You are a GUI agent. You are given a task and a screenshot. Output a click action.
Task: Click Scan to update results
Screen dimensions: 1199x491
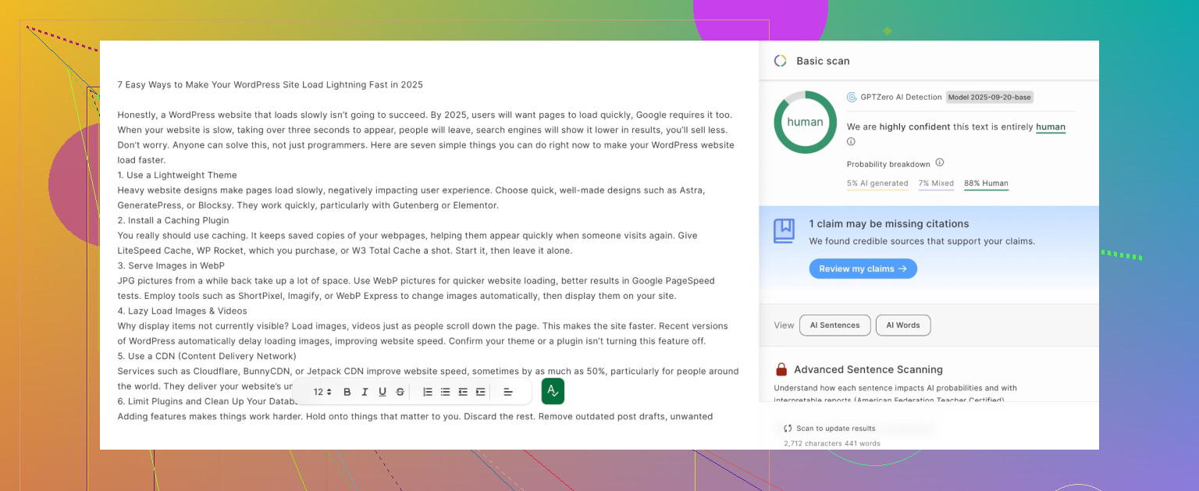tap(830, 429)
